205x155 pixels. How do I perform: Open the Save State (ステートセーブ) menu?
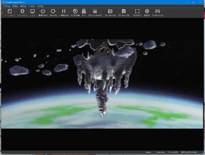[124, 13]
